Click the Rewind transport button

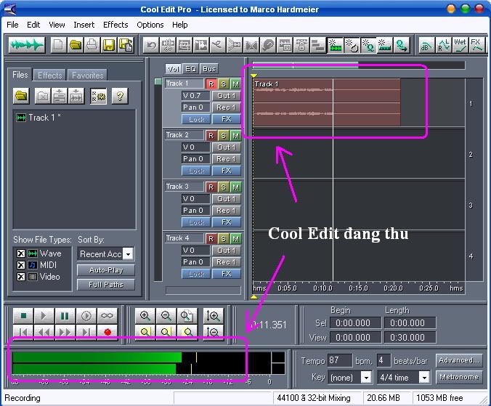pyautogui.click(x=44, y=332)
